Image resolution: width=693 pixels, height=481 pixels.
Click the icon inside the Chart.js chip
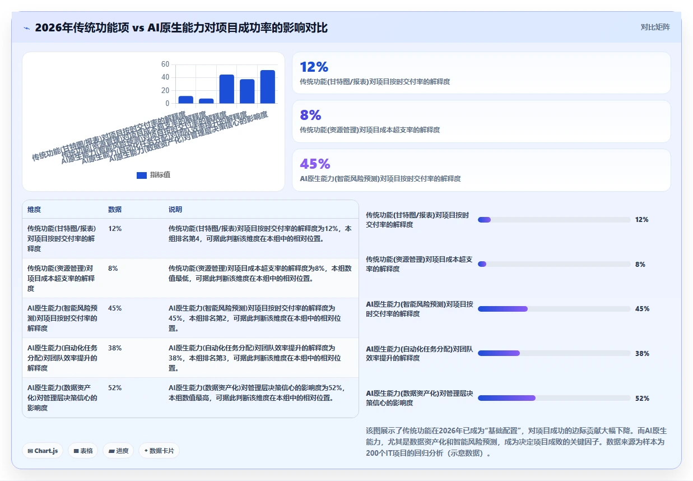[x=30, y=451]
